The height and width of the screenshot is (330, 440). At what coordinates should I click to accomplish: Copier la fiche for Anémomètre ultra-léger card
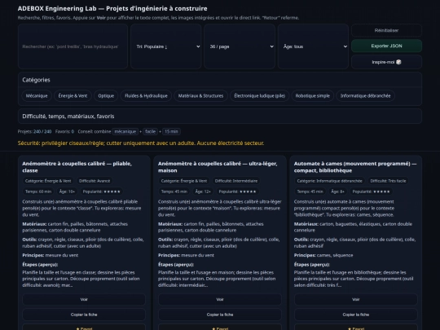point(220,315)
